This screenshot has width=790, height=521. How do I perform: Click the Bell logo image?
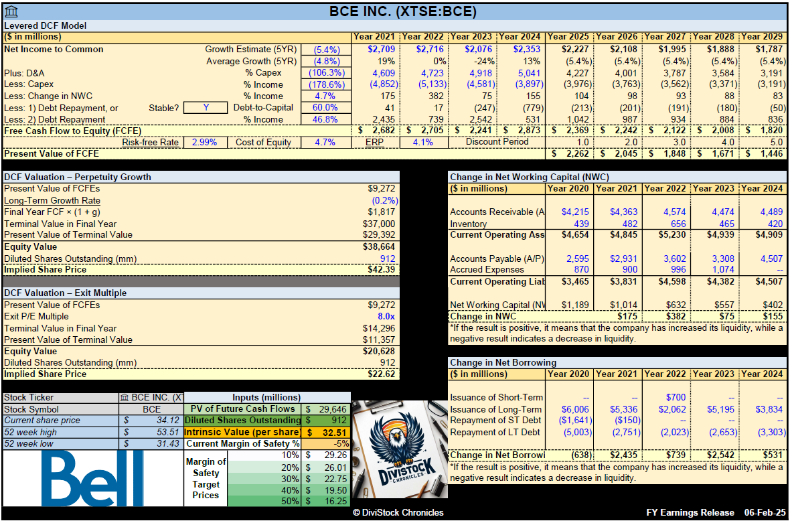[94, 478]
